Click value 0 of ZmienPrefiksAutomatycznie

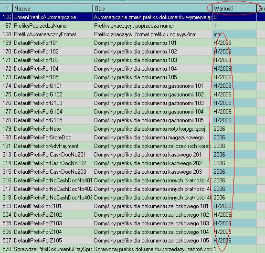click(234, 17)
